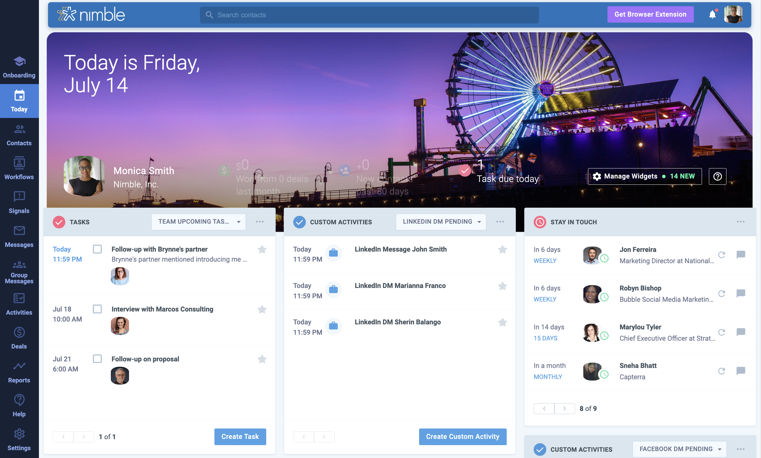Star the Follow-up with Brynne's partner task
Image resolution: width=761 pixels, height=458 pixels.
coord(262,249)
